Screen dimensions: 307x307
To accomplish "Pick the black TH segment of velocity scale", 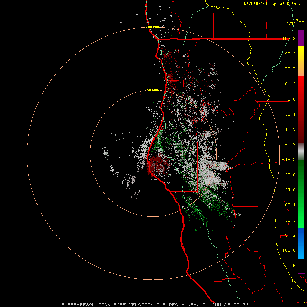I will pyautogui.click(x=301, y=266).
